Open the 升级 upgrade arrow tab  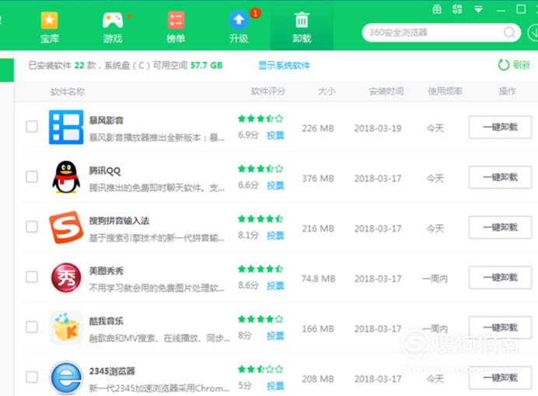coord(239,27)
